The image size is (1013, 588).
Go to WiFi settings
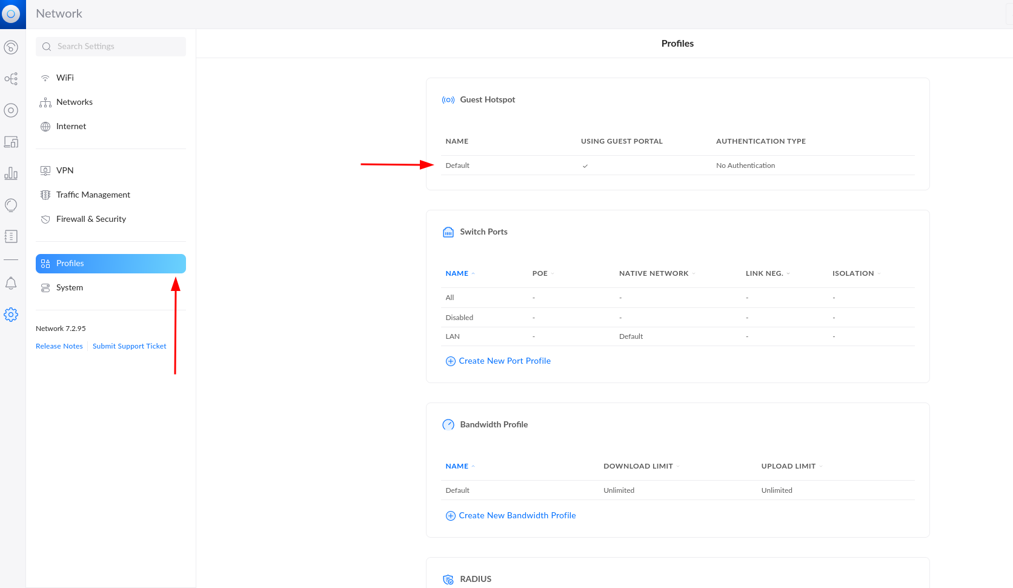click(x=65, y=78)
